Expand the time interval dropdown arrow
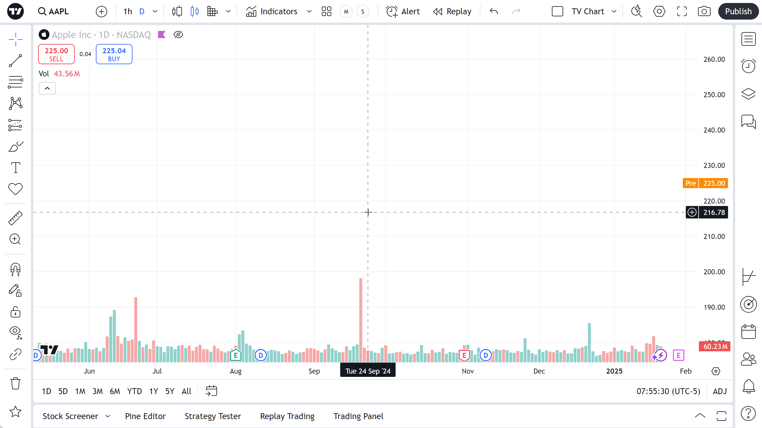The width and height of the screenshot is (762, 428). (x=155, y=12)
